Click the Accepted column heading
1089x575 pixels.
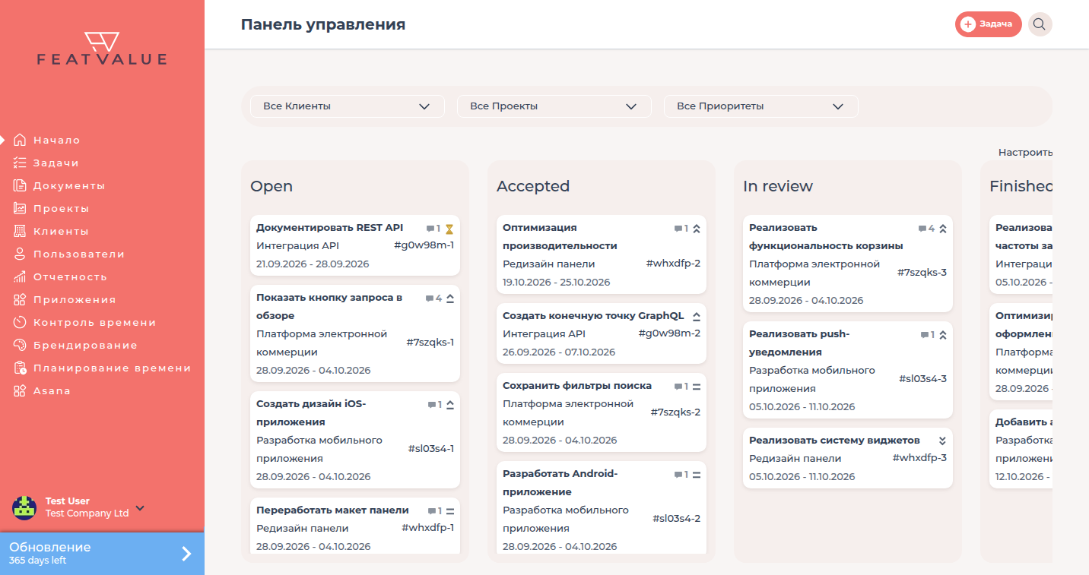533,186
